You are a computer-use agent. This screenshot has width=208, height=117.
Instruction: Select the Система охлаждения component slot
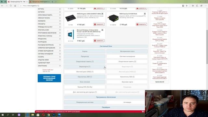click(127, 56)
